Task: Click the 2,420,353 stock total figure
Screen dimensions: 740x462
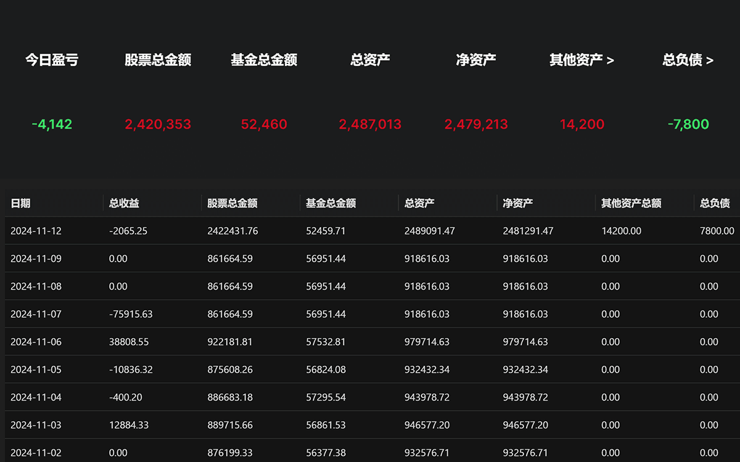Action: pos(158,124)
